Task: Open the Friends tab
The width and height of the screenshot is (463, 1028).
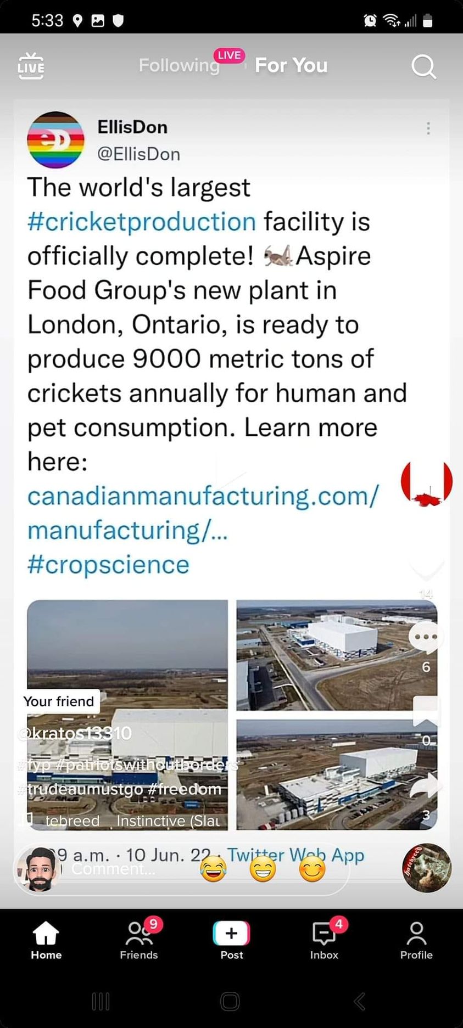Action: 139,940
